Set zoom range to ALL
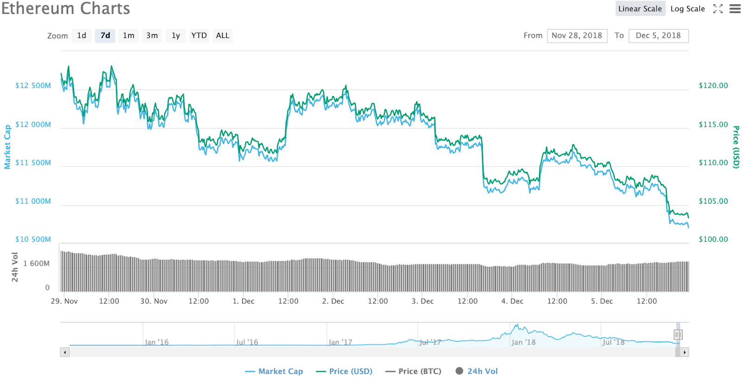The image size is (742, 377). [223, 36]
